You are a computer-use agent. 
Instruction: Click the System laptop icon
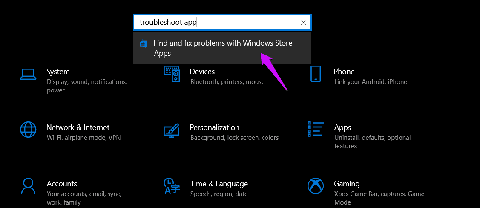pos(29,74)
